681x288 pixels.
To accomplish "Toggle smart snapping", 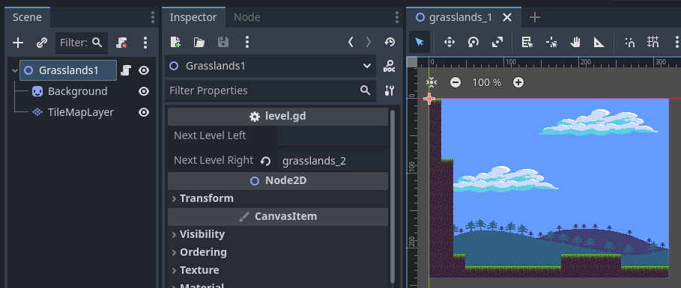I will (630, 42).
